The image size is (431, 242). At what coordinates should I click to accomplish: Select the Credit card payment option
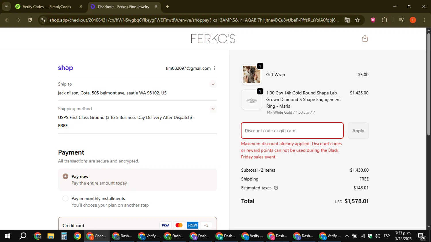coord(137,225)
